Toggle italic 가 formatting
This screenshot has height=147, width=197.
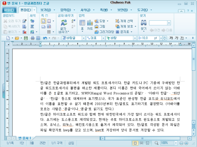[177, 38]
